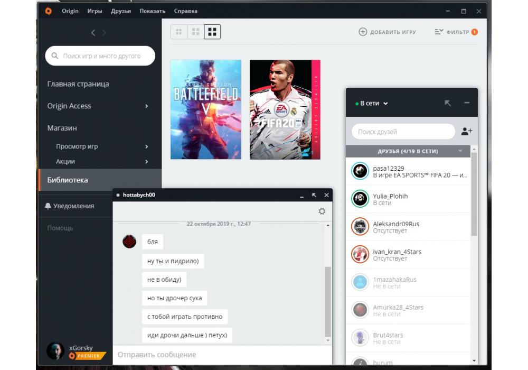Click ivan_kran_4Stars's avatar icon
Image resolution: width=528 pixels, height=370 pixels.
click(360, 254)
